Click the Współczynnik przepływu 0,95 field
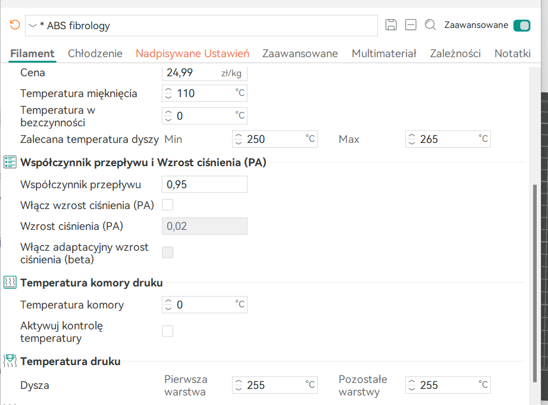 205,184
